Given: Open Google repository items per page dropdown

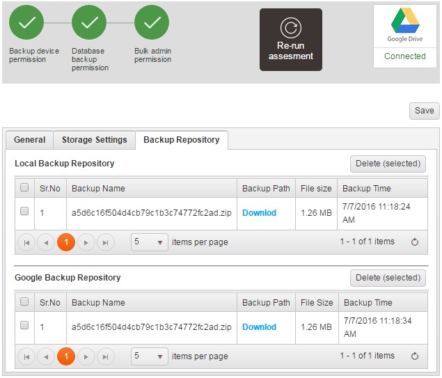Looking at the screenshot, I should tap(149, 356).
